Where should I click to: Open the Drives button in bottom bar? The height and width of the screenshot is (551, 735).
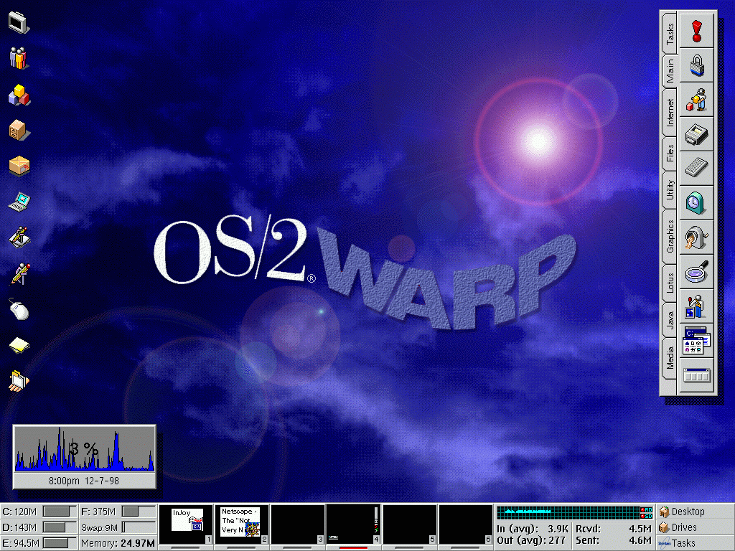[x=695, y=527]
